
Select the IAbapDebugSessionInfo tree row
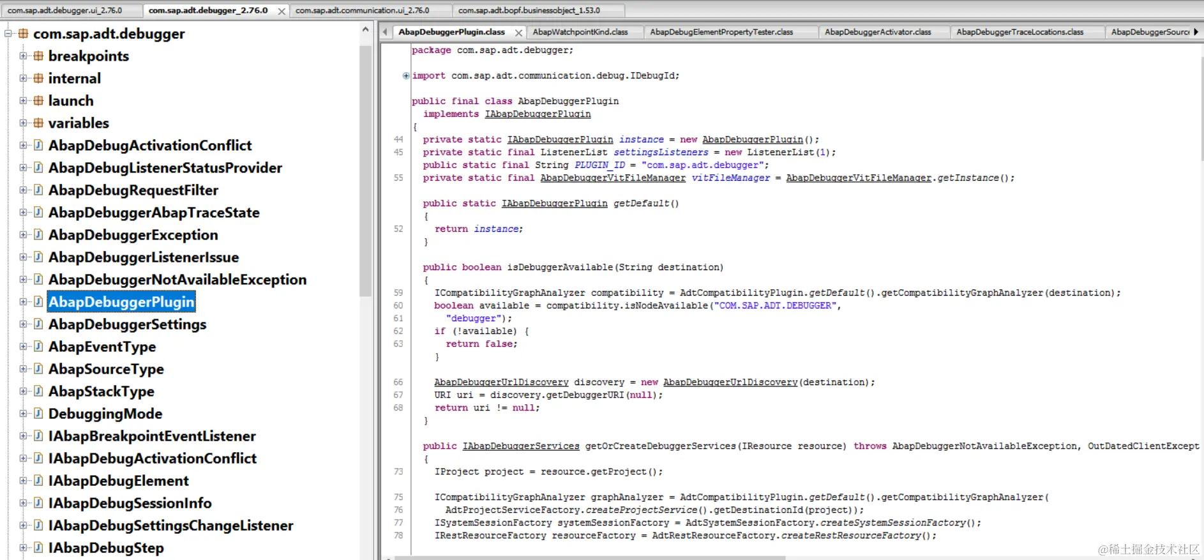(x=130, y=503)
